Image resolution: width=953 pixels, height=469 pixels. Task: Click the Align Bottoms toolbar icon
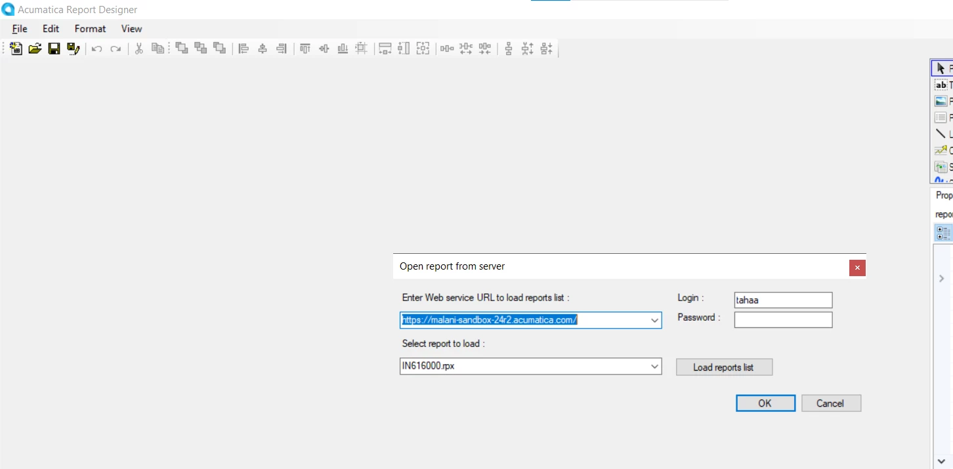[343, 49]
